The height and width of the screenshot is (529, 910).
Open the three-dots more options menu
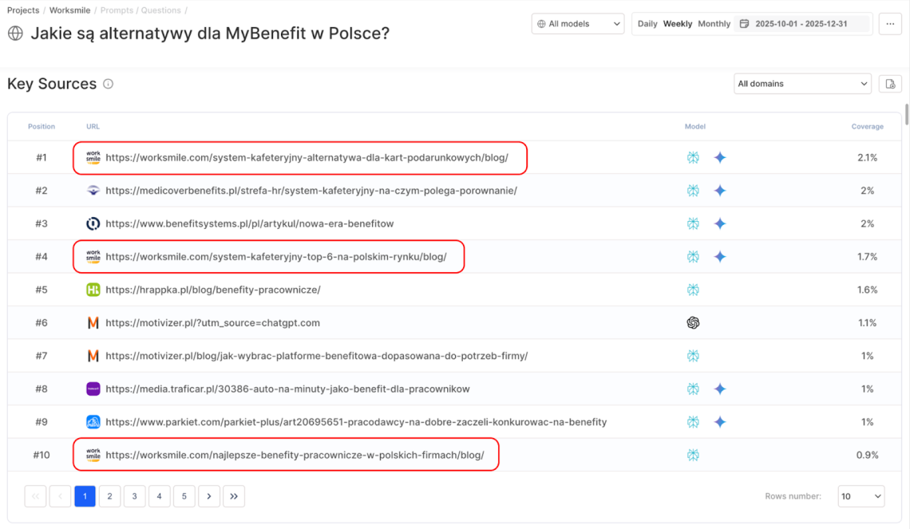(x=890, y=24)
